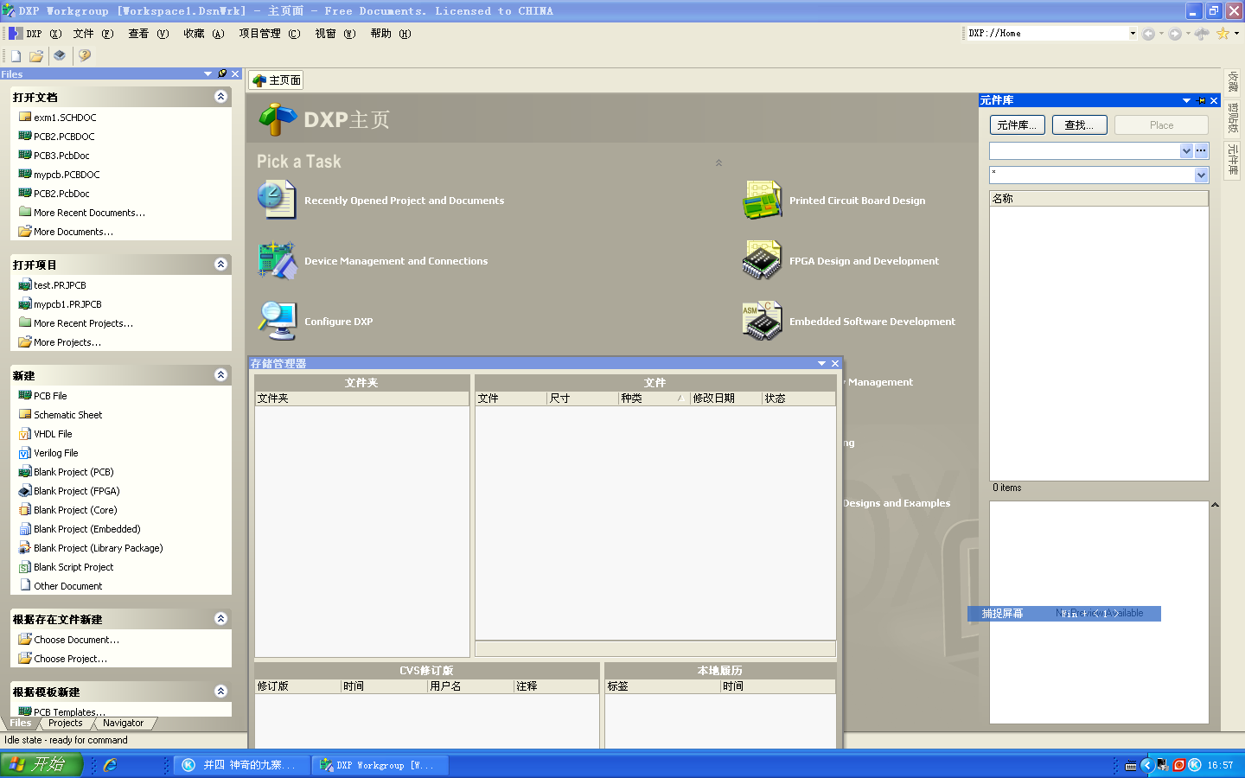Image resolution: width=1245 pixels, height=778 pixels.
Task: Open the 文件 (F) menu
Action: pyautogui.click(x=93, y=34)
